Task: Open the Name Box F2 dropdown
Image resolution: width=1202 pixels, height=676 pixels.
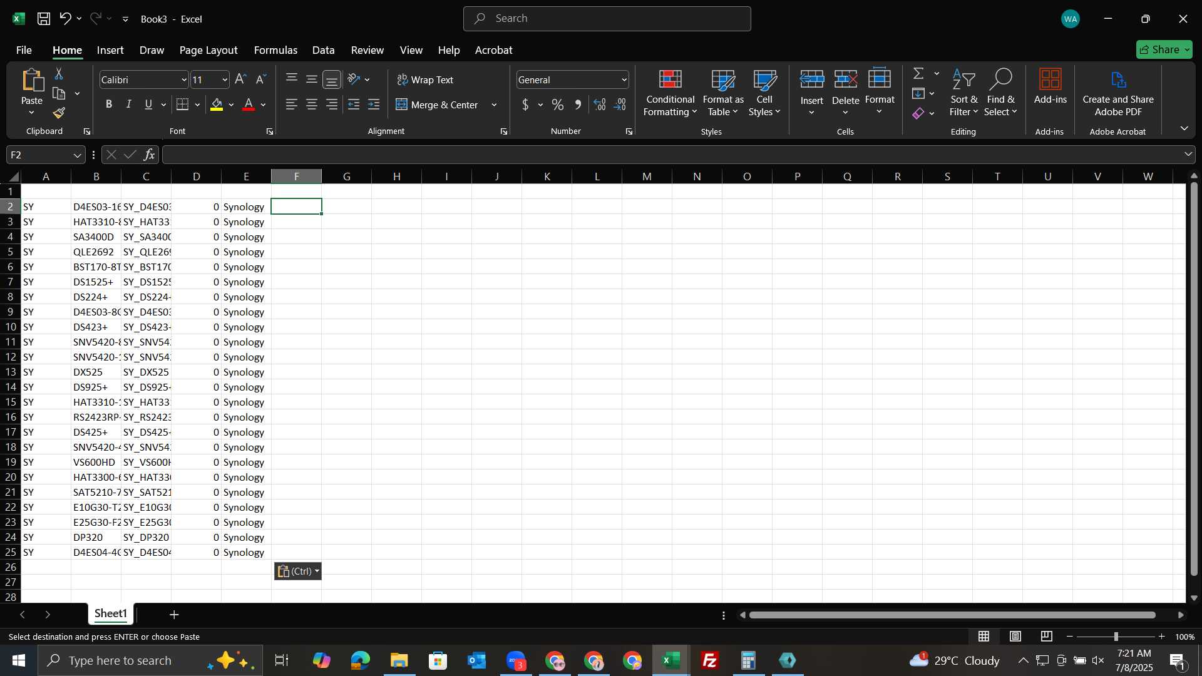Action: point(77,155)
